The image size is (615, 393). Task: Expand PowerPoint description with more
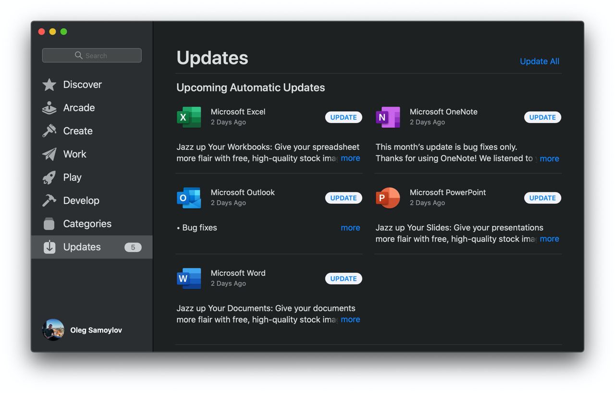coord(549,239)
